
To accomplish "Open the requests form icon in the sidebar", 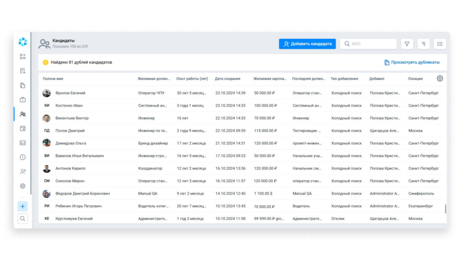I will pos(23,70).
